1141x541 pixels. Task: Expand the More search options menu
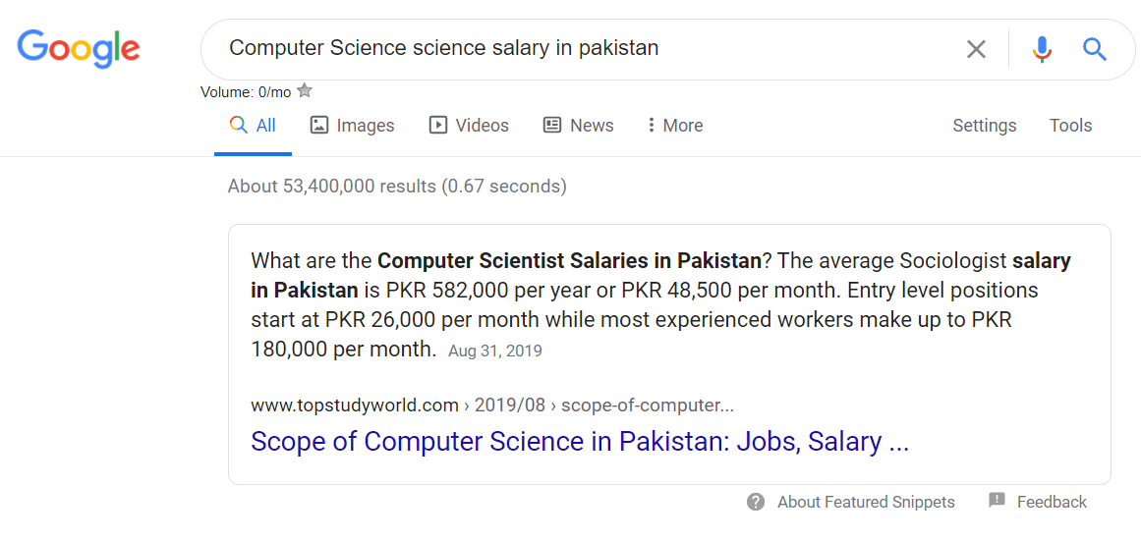[x=675, y=126]
